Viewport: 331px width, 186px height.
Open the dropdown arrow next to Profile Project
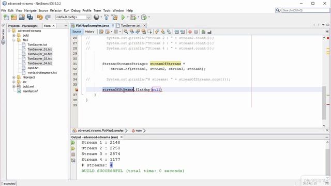[149, 17]
